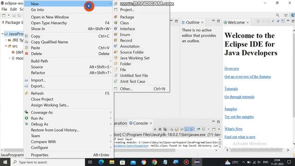Open Microsoft Edge from taskbar
This screenshot has width=295, height=166.
point(101,162)
